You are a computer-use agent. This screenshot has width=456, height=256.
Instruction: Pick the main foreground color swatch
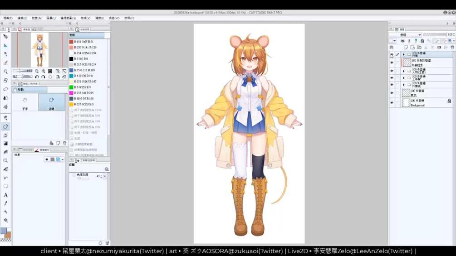(4, 231)
